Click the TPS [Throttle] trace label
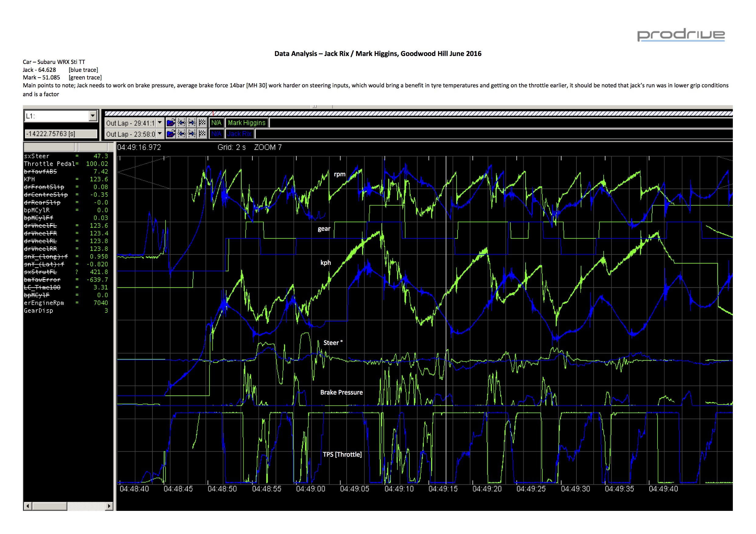756x534 pixels. (x=342, y=455)
